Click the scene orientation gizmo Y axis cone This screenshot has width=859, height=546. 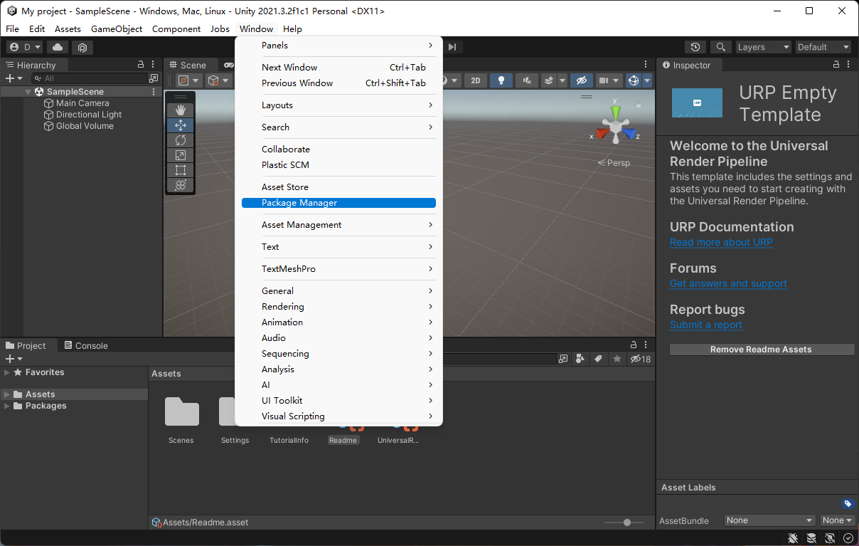[x=616, y=112]
